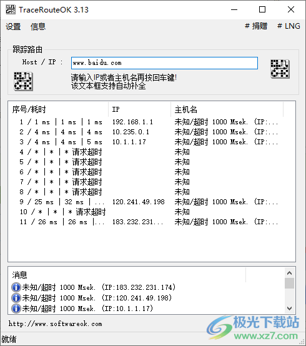The width and height of the screenshot is (306, 346).
Task: Click the 消息 column header
Action: click(127, 275)
